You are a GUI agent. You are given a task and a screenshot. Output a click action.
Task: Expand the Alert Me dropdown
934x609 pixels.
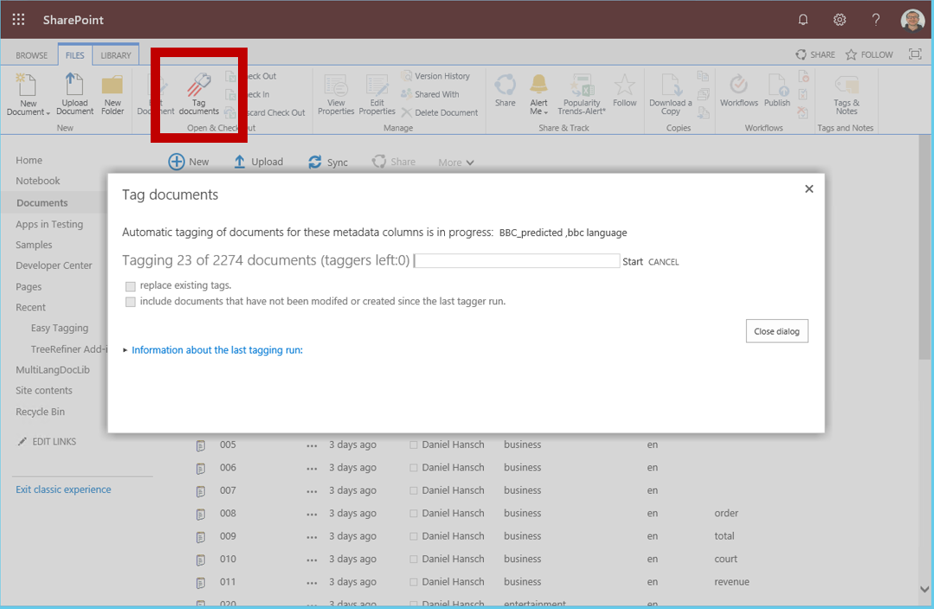(546, 113)
